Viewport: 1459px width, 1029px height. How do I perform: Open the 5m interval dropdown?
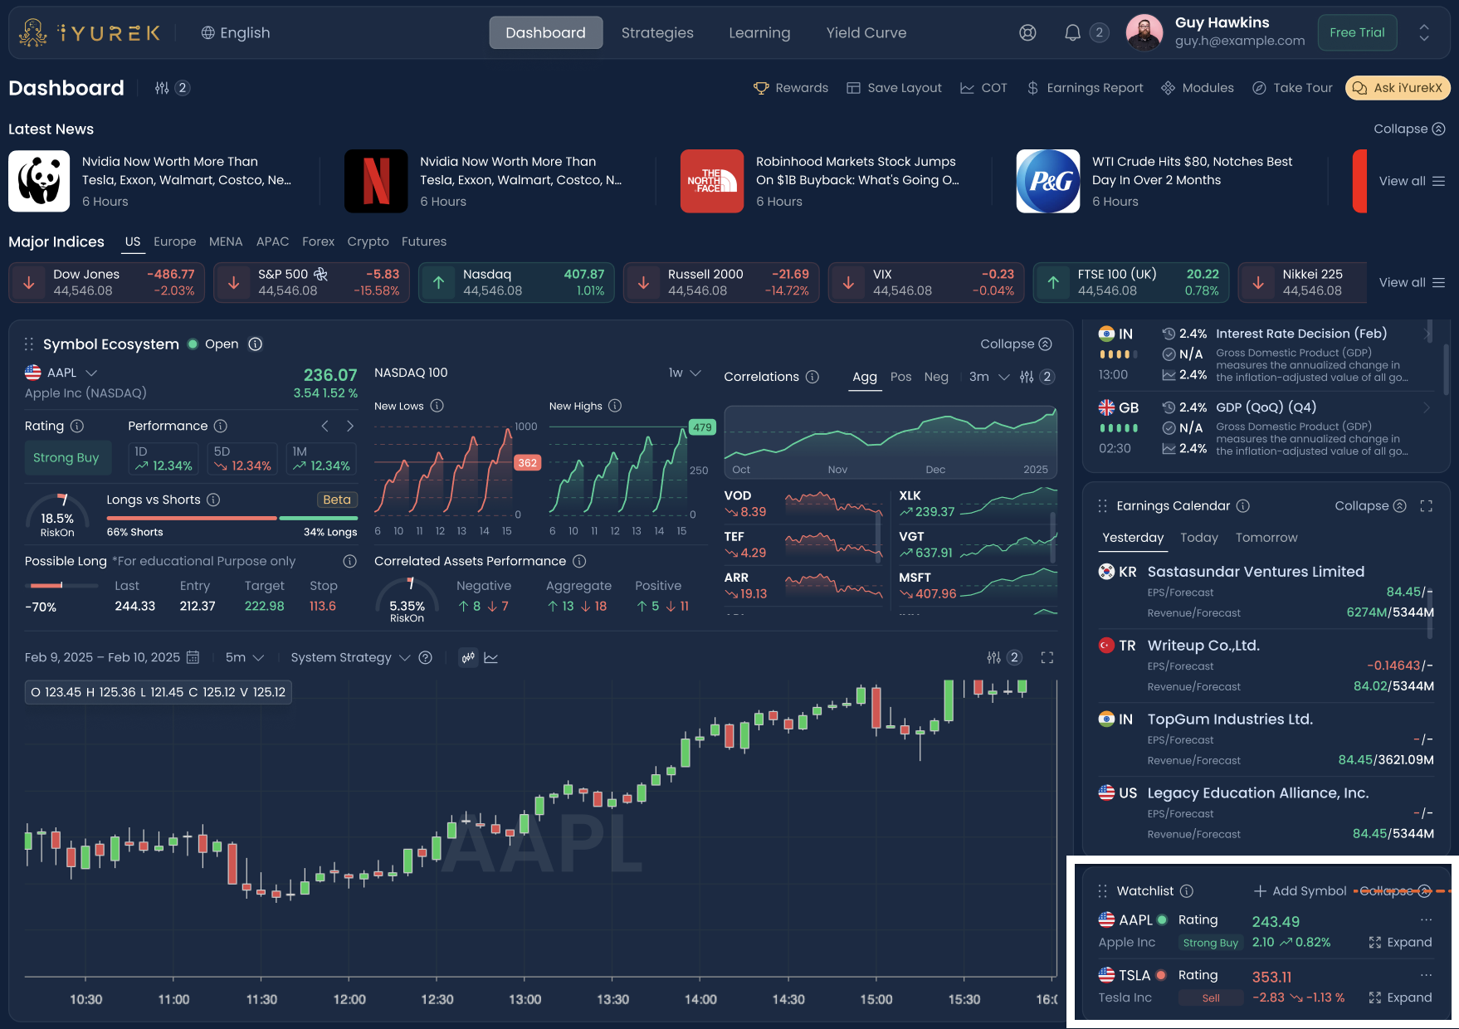click(x=245, y=657)
